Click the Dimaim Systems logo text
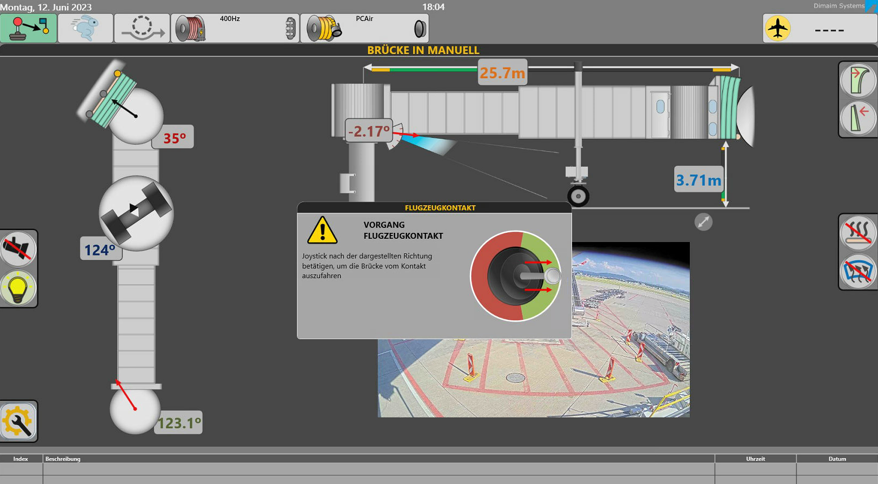Image resolution: width=878 pixels, height=484 pixels. point(839,5)
